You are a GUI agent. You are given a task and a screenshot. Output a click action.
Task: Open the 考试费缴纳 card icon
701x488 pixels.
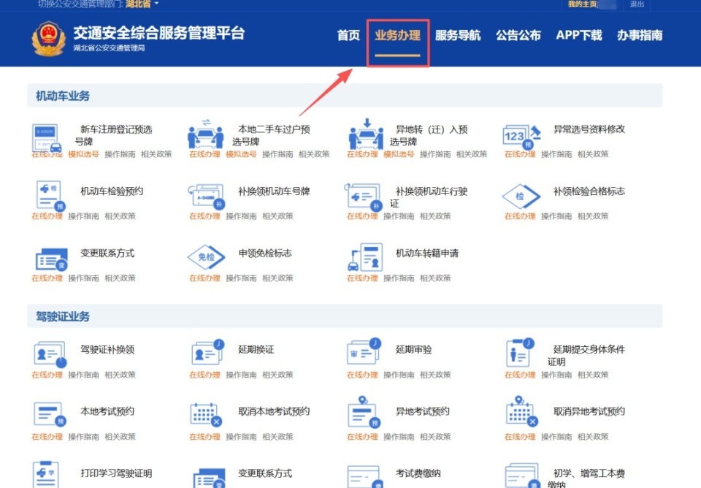click(365, 477)
